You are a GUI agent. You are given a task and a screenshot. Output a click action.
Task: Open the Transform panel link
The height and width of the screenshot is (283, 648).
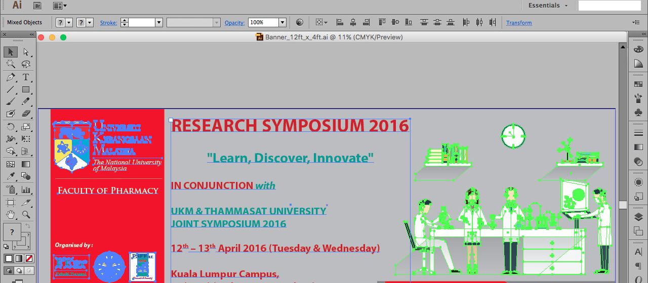click(519, 23)
